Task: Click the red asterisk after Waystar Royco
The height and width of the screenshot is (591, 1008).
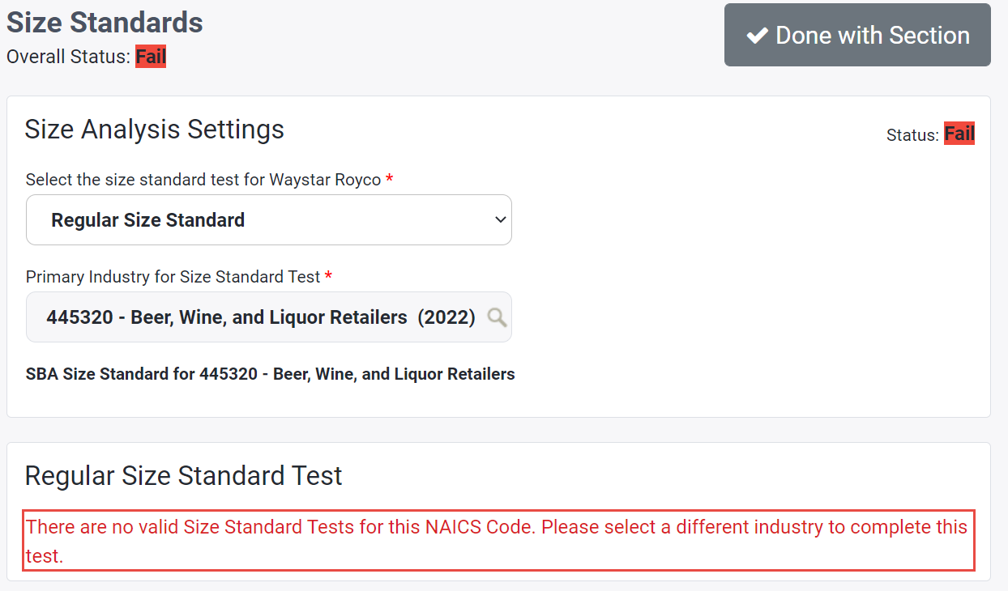Action: [x=390, y=180]
